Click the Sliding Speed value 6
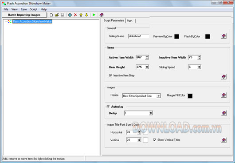Screen dimensions: 235x163 [x=193, y=67]
